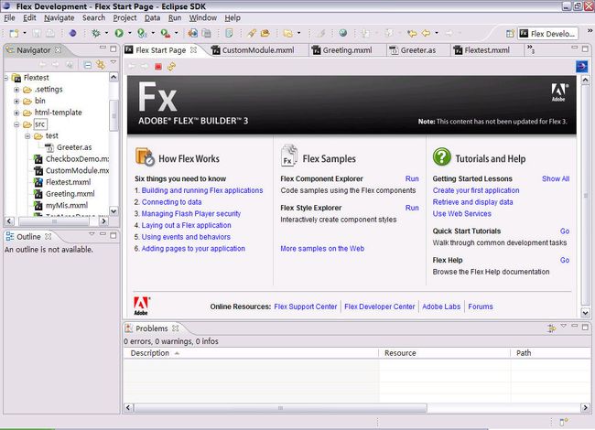This screenshot has width=595, height=430.
Task: Click the yellow Refresh icon on the Start Page
Action: point(171,67)
